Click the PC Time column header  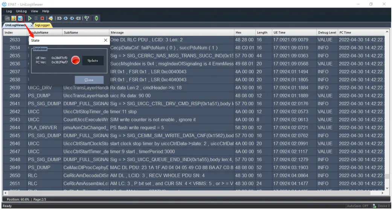point(361,32)
